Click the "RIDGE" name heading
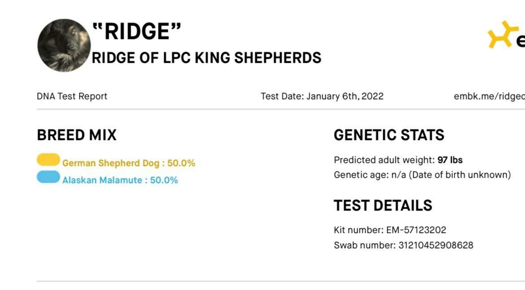The height and width of the screenshot is (290, 525). (x=136, y=31)
